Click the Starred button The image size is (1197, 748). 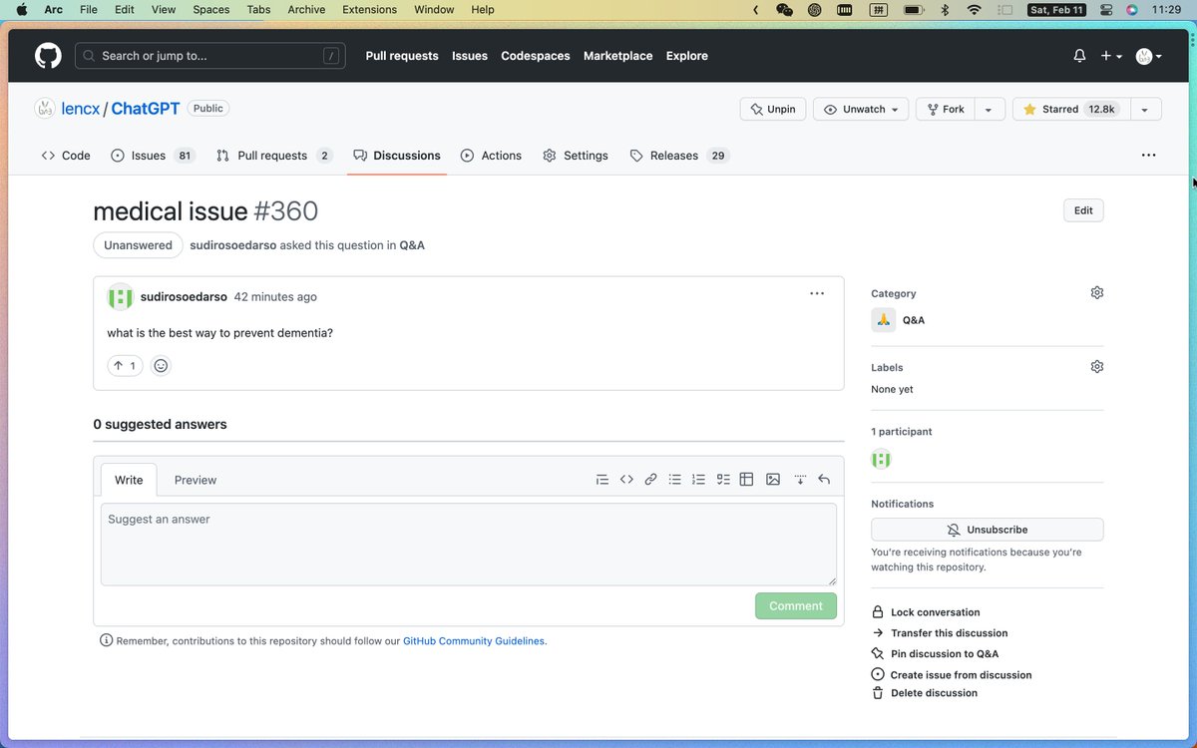1070,109
